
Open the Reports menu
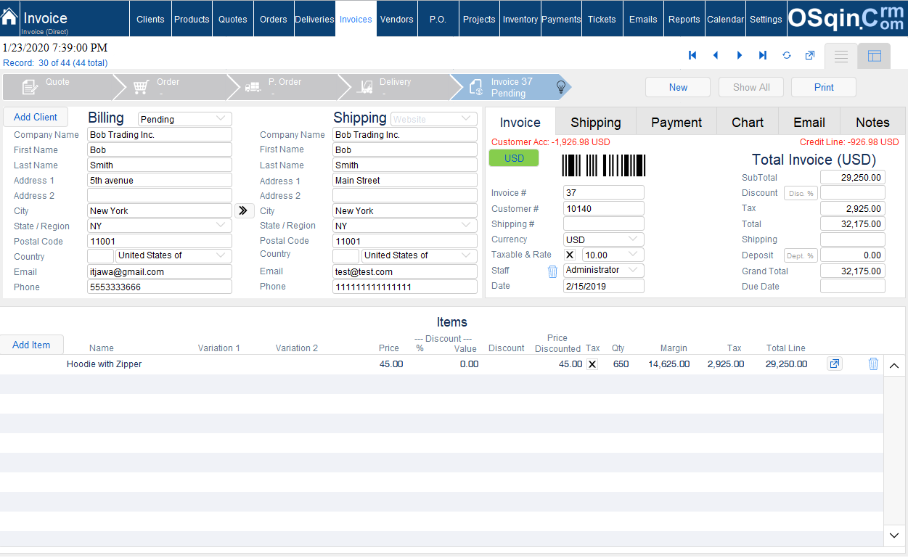point(684,19)
